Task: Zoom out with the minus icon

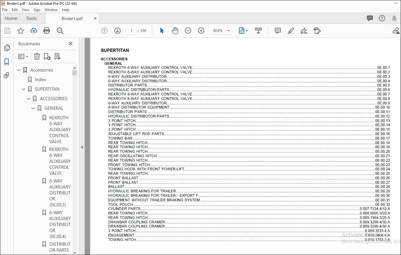Action: (x=188, y=31)
